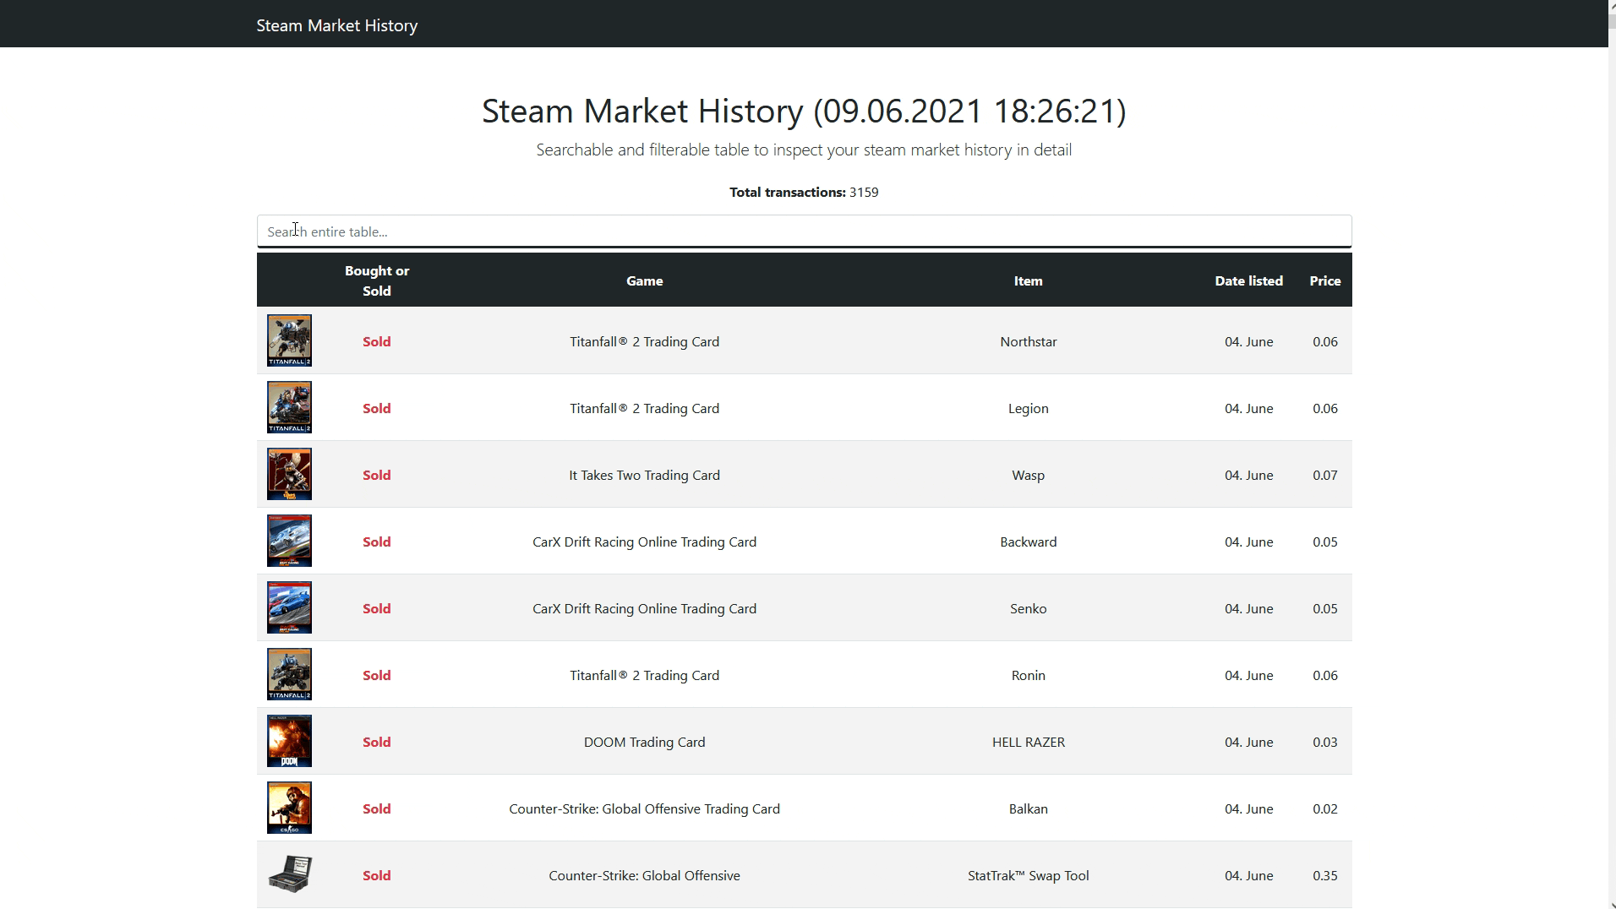
Task: Select the Backward item cell
Action: coord(1028,542)
